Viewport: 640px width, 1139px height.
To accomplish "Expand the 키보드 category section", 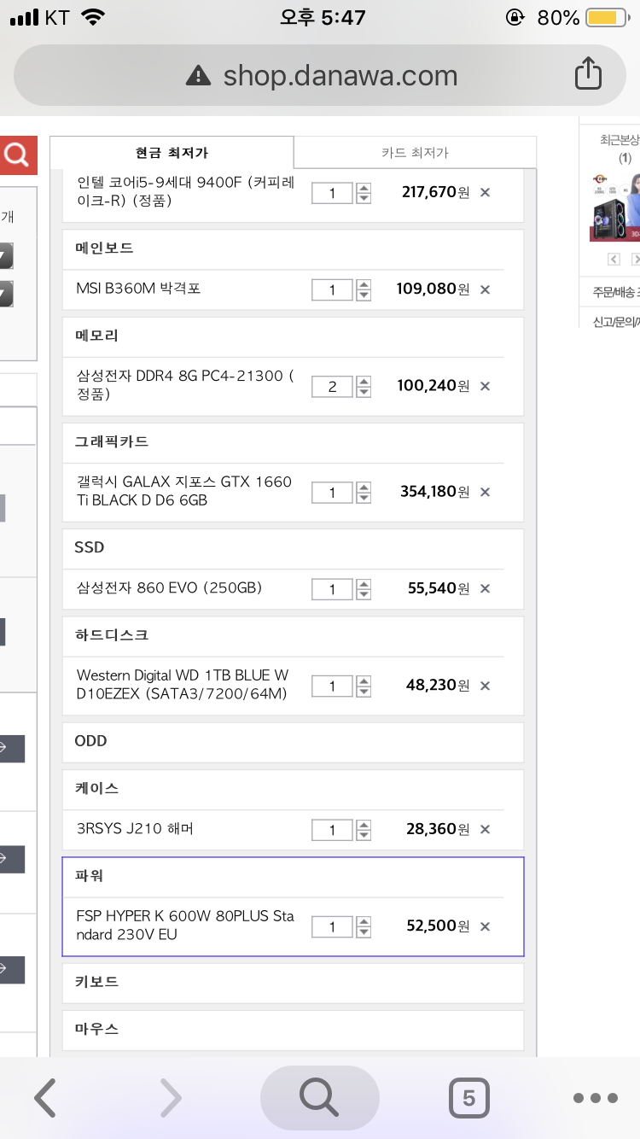I will pos(292,983).
